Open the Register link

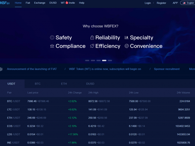click(161, 3)
